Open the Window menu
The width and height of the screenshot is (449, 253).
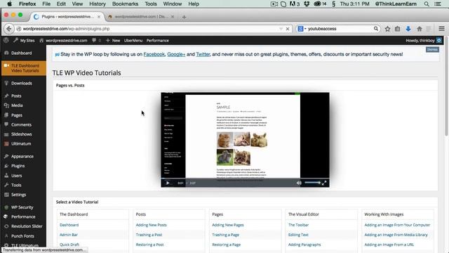tap(173, 4)
